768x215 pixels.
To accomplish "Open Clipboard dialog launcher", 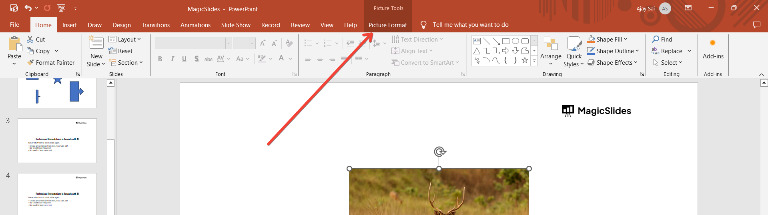I will [x=78, y=74].
